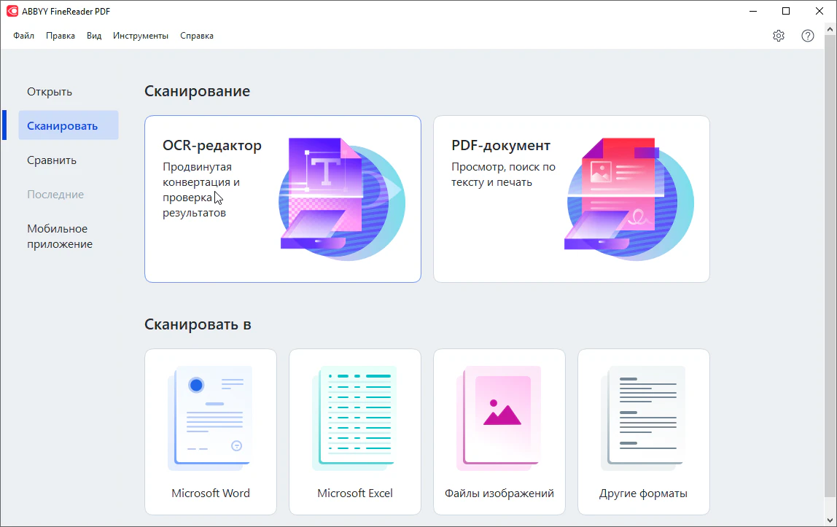This screenshot has width=837, height=527.
Task: Choose the Microsoft Word scan label
Action: [211, 493]
